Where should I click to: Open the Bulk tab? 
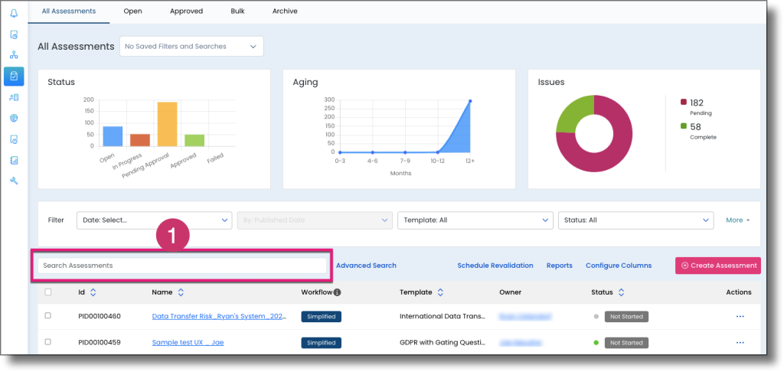(238, 11)
